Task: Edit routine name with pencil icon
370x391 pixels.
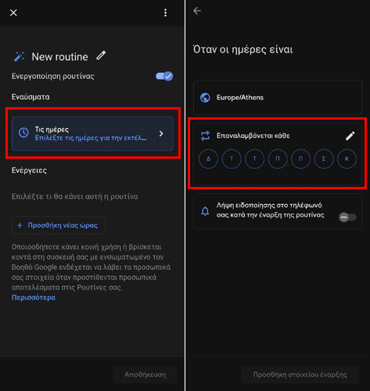Action: click(x=101, y=56)
